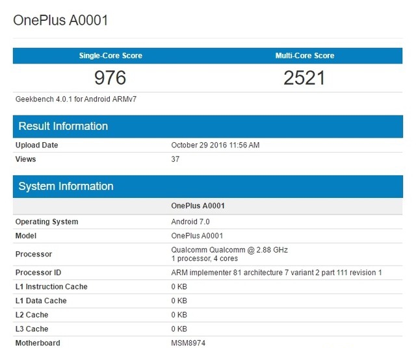Click the Upload Date row label

coord(36,145)
